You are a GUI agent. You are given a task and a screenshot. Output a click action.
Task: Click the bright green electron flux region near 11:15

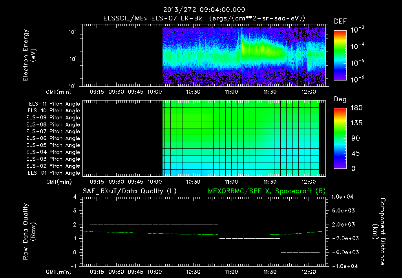263,50
